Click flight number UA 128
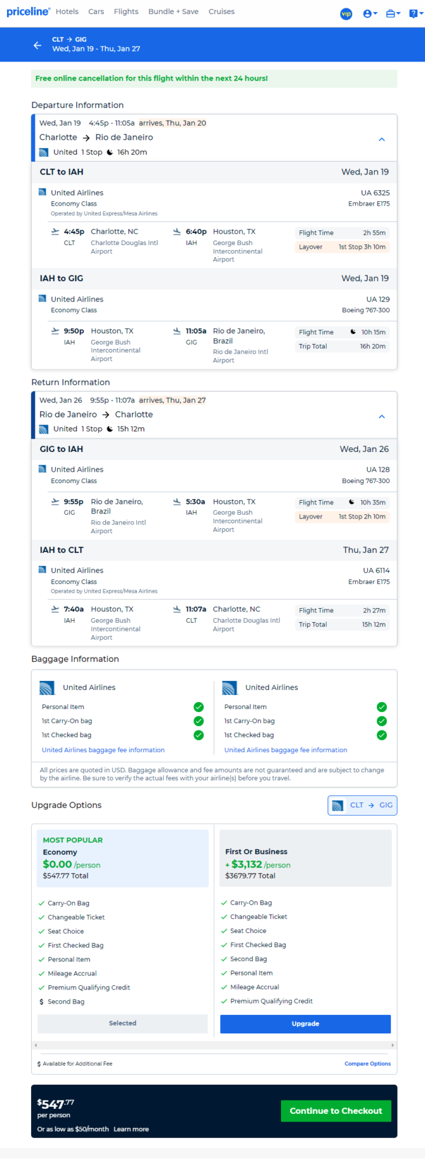Viewport: 425px width, 1159px height. (378, 469)
